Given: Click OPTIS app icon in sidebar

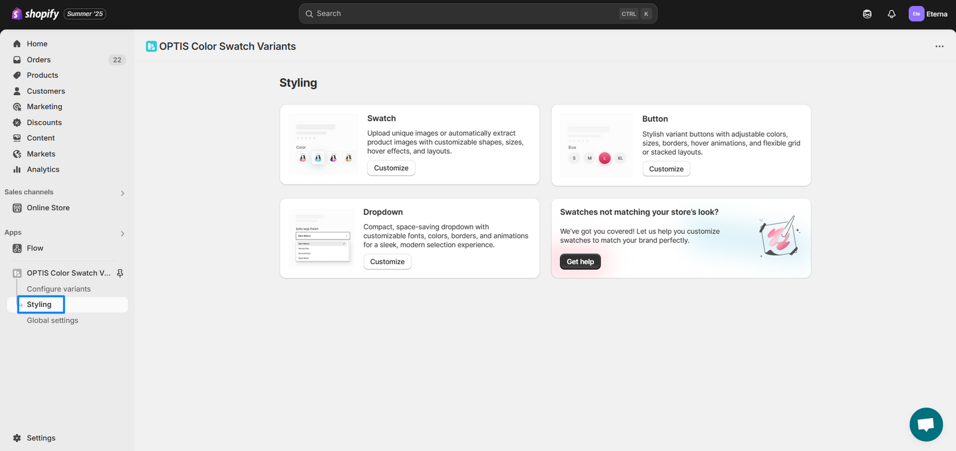Looking at the screenshot, I should [x=17, y=273].
